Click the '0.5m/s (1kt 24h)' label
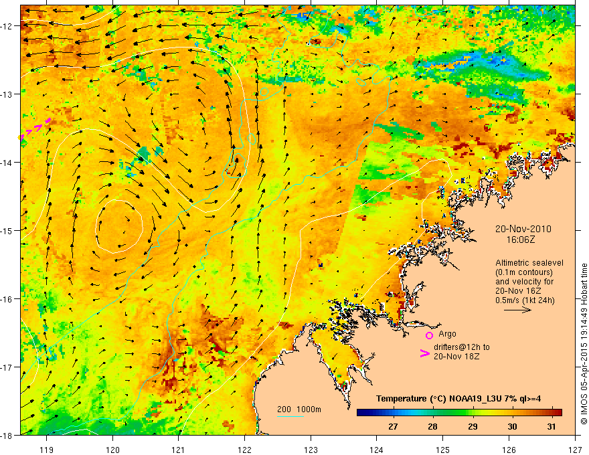 [x=525, y=300]
